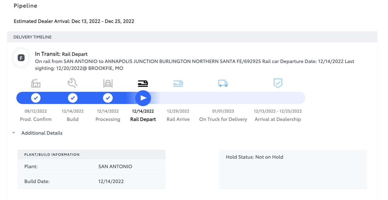Image resolution: width=388 pixels, height=200 pixels.
Task: Click the F badge icon beside In Transit
Action: [x=21, y=58]
